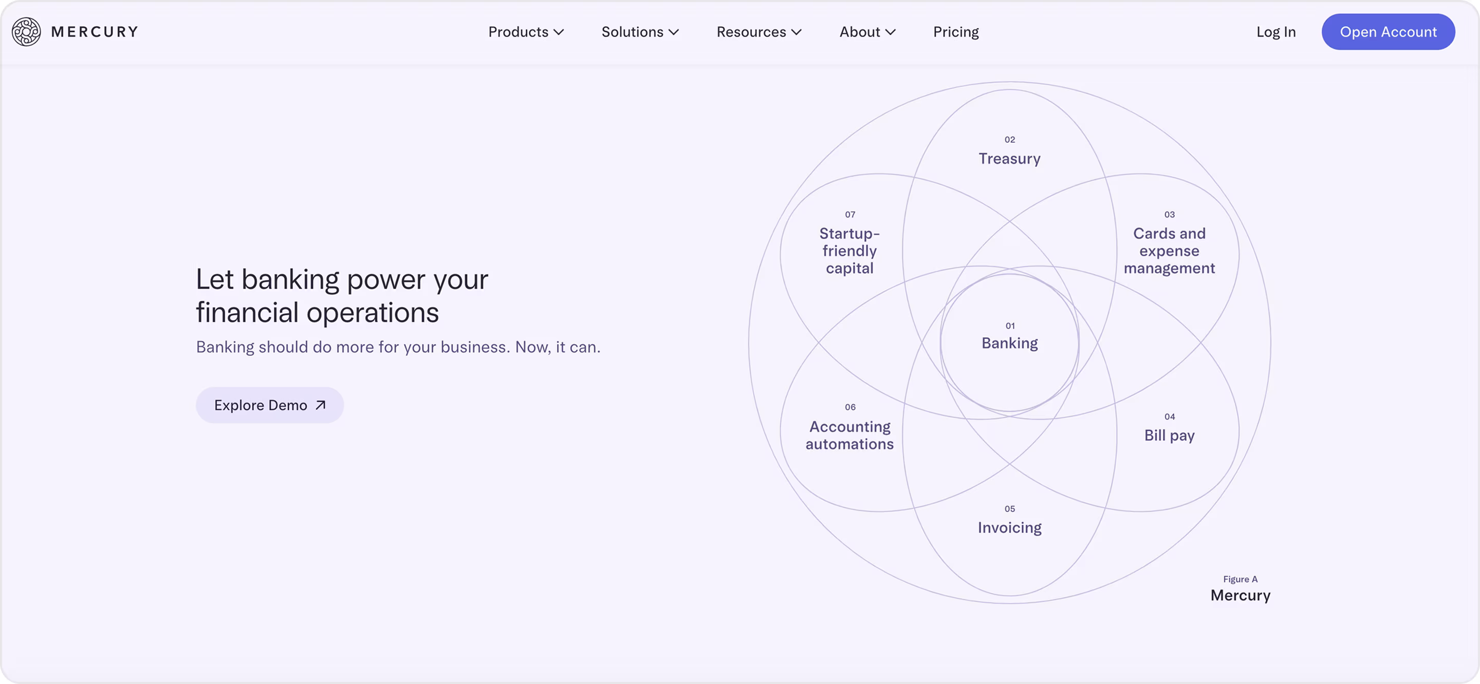
Task: Expand the Solutions chevron arrow
Action: pos(674,33)
